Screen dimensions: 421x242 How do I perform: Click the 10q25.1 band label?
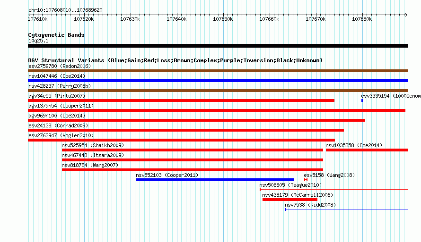tap(38, 41)
